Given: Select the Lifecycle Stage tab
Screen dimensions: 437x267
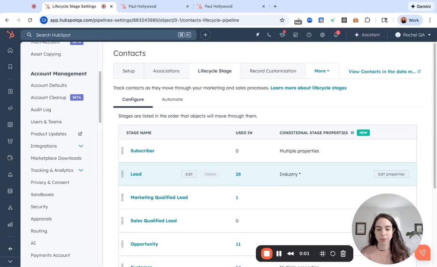Looking at the screenshot, I should [215, 71].
